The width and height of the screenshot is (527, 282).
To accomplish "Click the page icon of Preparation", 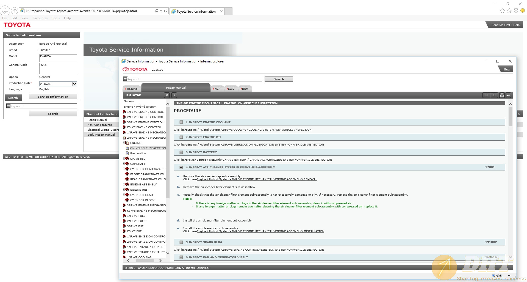I will [x=127, y=153].
